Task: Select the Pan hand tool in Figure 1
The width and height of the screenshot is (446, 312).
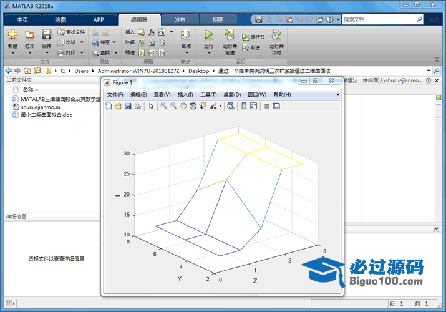Action: click(183, 106)
